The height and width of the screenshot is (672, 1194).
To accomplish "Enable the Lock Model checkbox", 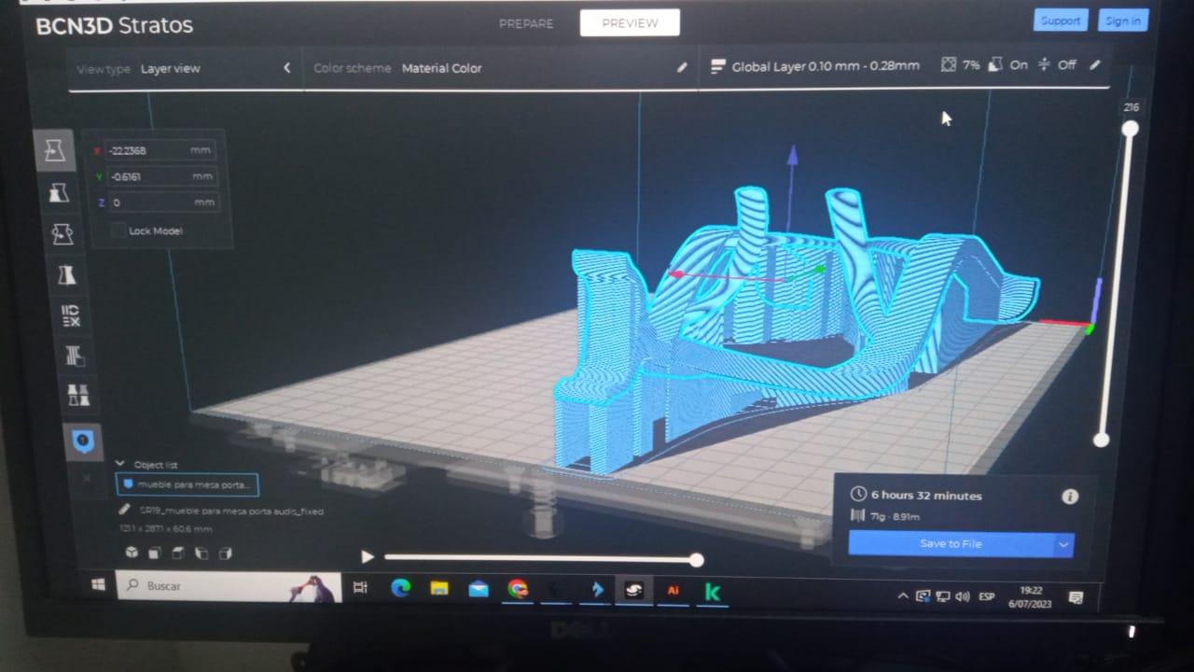I will [118, 231].
